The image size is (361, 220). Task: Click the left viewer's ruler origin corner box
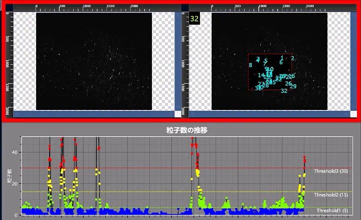pyautogui.click(x=10, y=8)
